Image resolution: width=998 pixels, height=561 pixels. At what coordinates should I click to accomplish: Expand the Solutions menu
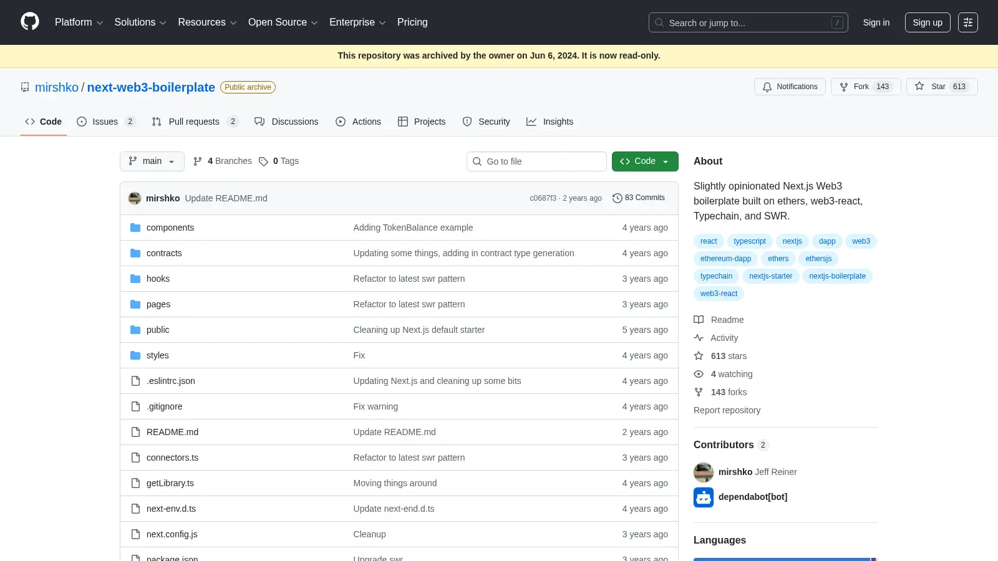coord(140,22)
